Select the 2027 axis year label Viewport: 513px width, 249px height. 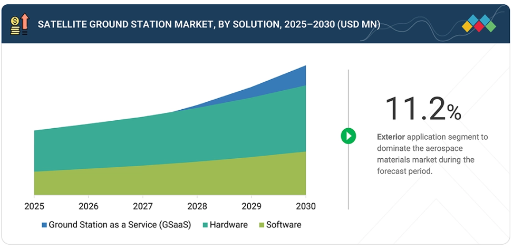point(143,206)
